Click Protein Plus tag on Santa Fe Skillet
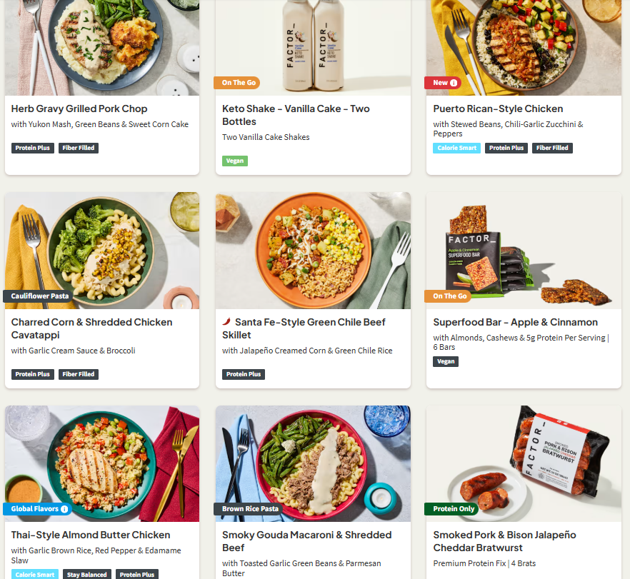The height and width of the screenshot is (579, 630). (x=244, y=374)
